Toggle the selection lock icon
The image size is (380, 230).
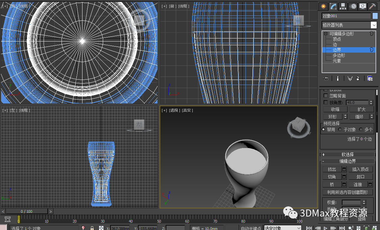(x=92, y=228)
